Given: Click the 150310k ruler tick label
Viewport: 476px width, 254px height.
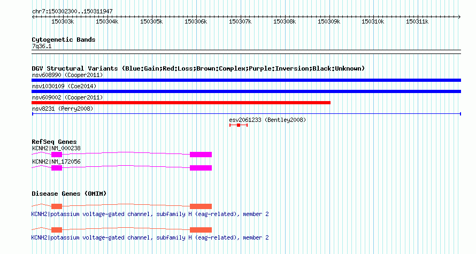Looking at the screenshot, I should (373, 21).
